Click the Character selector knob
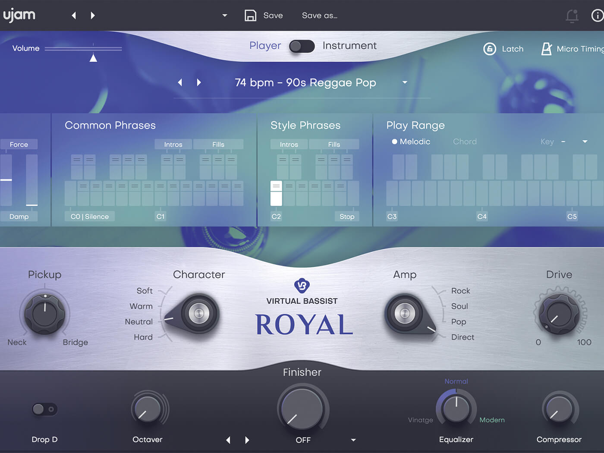The height and width of the screenshot is (453, 604). pos(198,313)
